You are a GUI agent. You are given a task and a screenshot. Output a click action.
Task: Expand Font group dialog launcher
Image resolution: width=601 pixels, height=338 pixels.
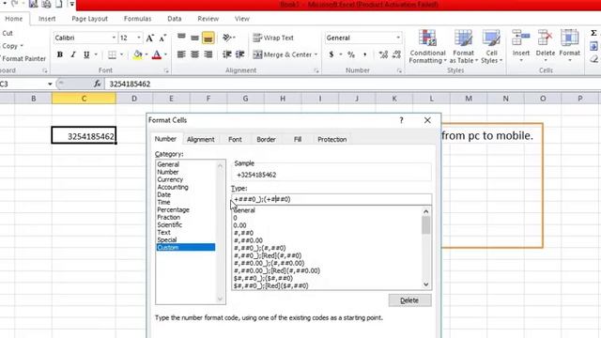(166, 70)
